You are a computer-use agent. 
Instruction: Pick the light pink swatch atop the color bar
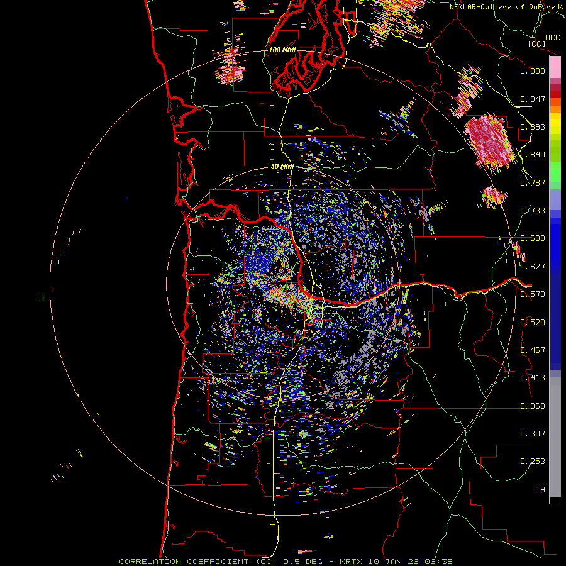[x=555, y=67]
